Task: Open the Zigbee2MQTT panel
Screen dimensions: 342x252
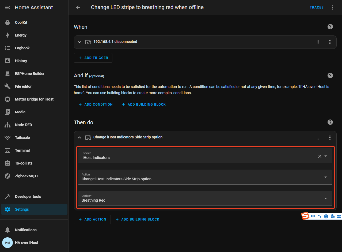Action: (34, 176)
